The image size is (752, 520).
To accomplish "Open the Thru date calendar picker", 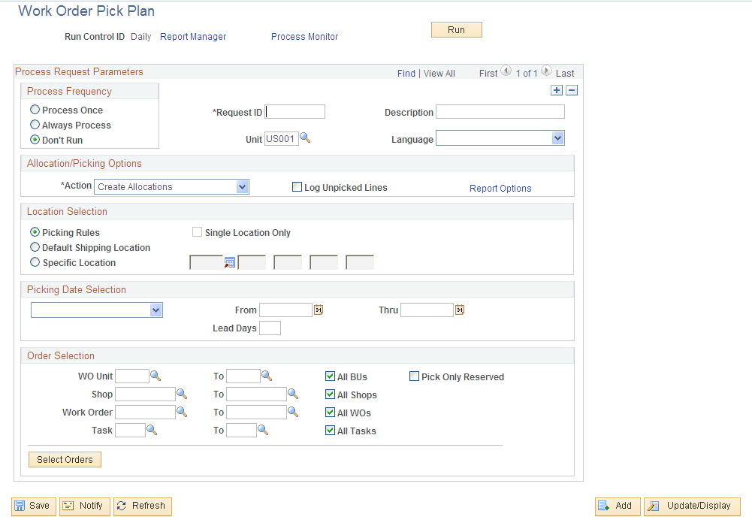I will (x=459, y=309).
